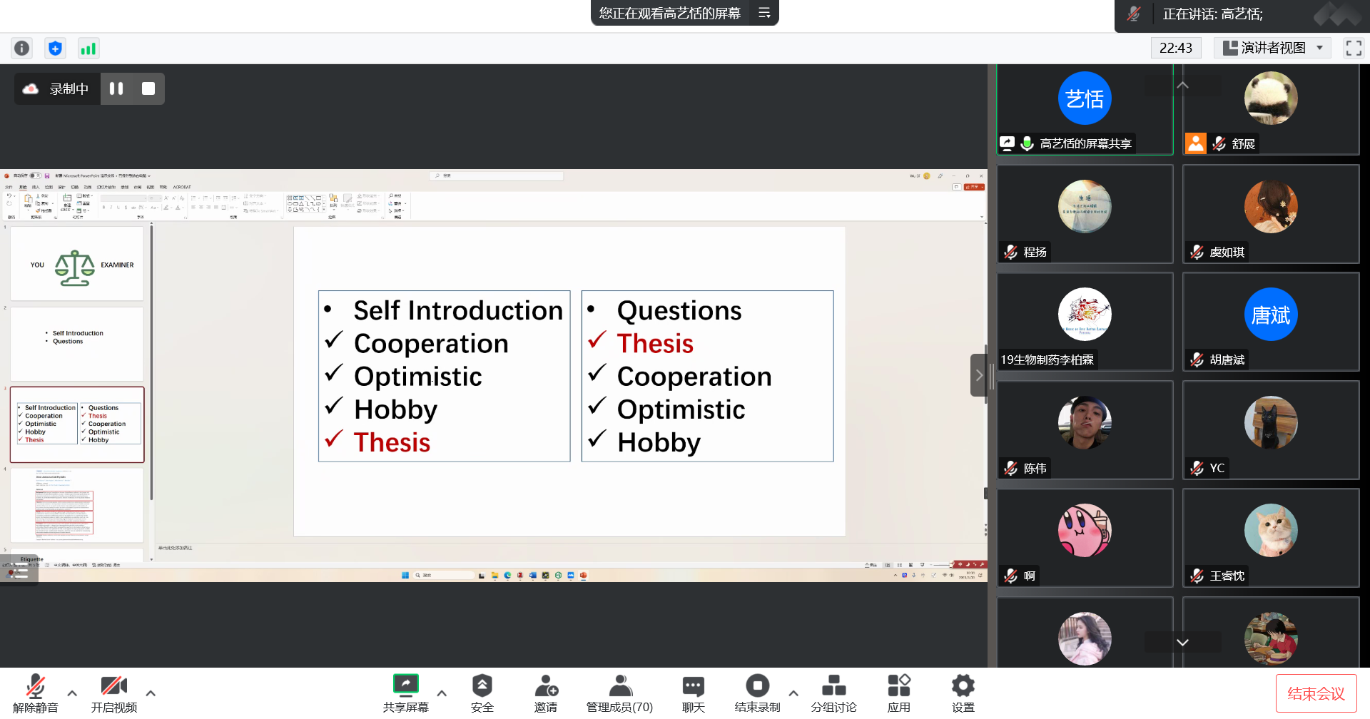Pause the cloud recording
1370x719 pixels.
coord(116,88)
